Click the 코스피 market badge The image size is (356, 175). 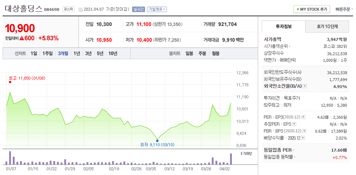68,9
